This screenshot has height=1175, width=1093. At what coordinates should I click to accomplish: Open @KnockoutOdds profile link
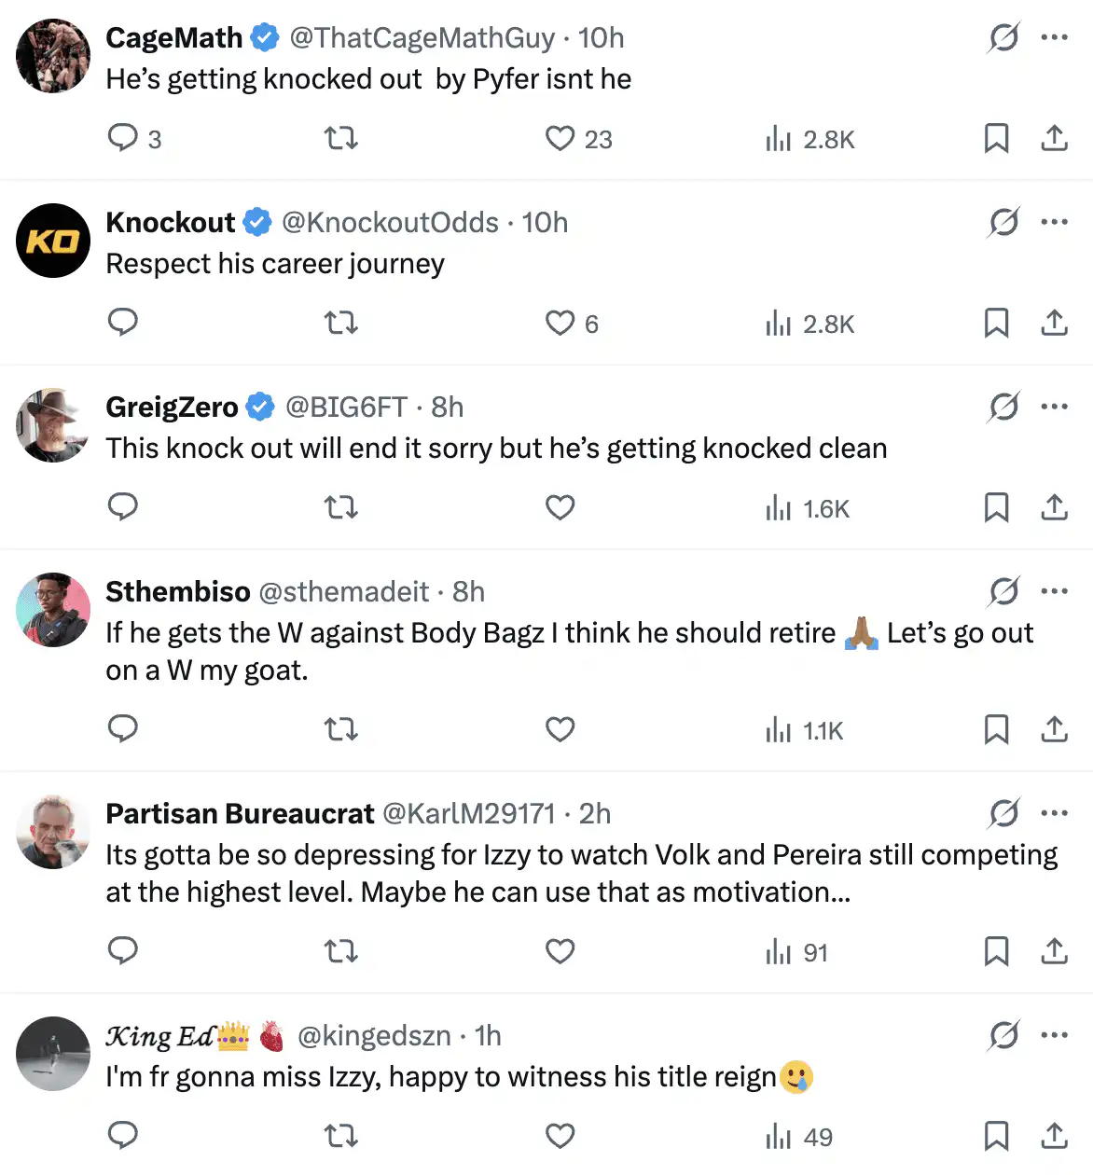(390, 222)
